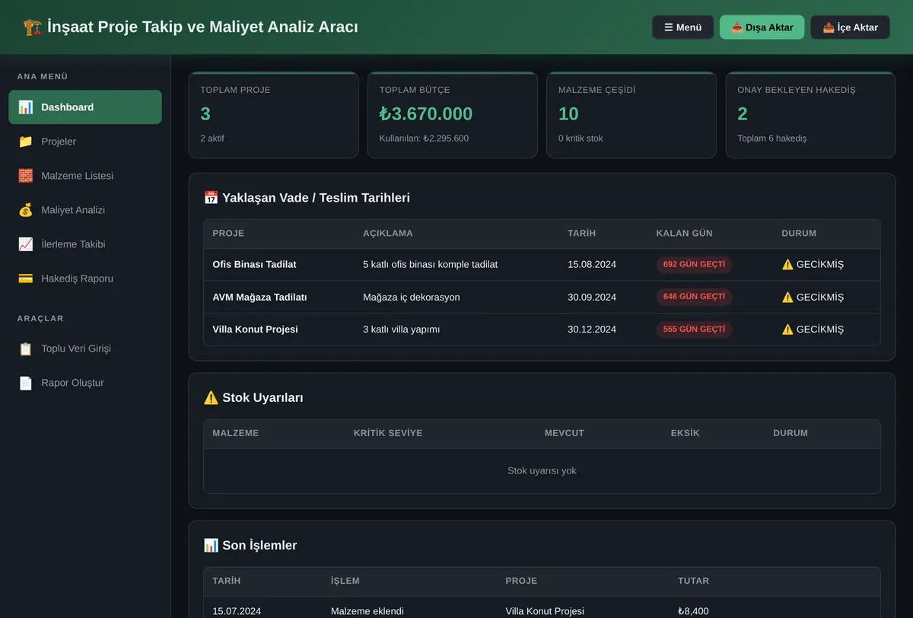Viewport: 913px width, 618px height.
Task: Click the Maliyet Analizi money bag icon
Action: [x=26, y=210]
